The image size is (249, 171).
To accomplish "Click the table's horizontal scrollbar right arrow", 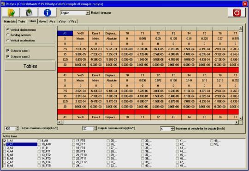I will point(237,122).
